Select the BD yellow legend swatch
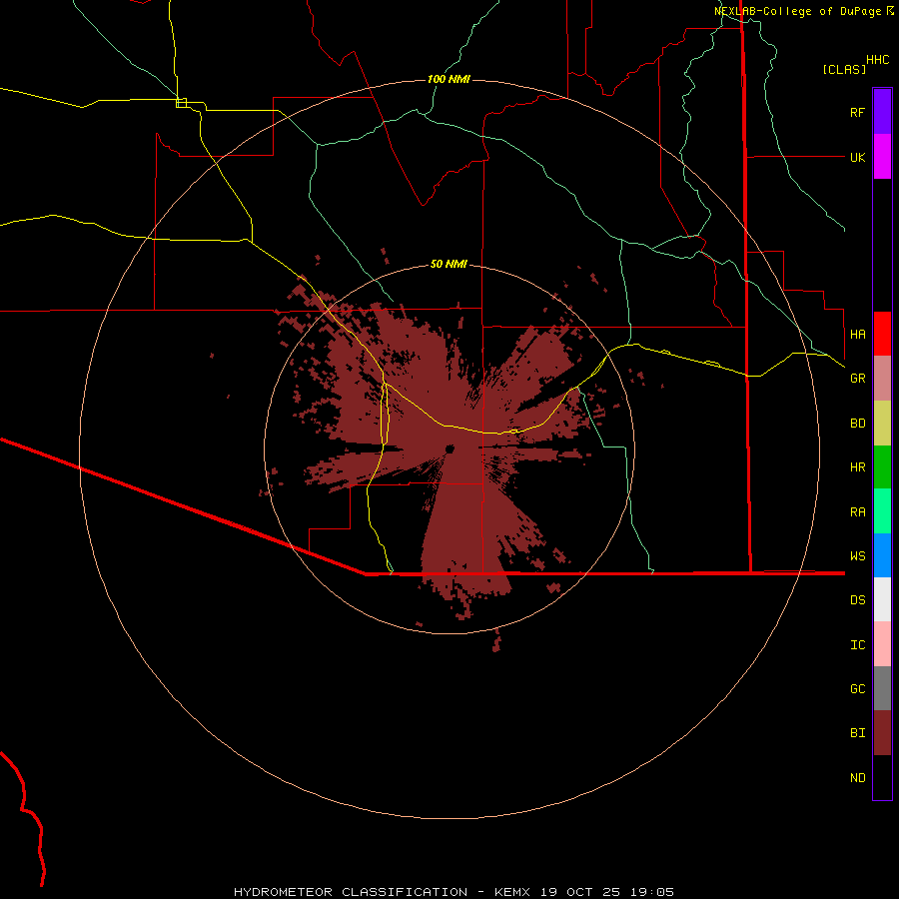The height and width of the screenshot is (899, 899). (x=882, y=423)
